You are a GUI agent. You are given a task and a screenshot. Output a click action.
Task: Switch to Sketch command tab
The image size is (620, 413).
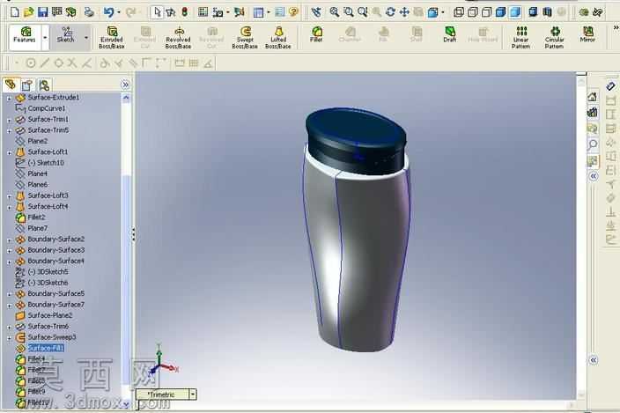tap(66, 38)
